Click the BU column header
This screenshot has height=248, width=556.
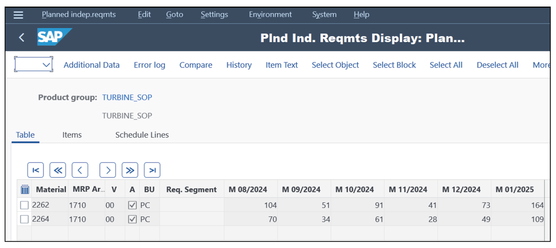[149, 189]
